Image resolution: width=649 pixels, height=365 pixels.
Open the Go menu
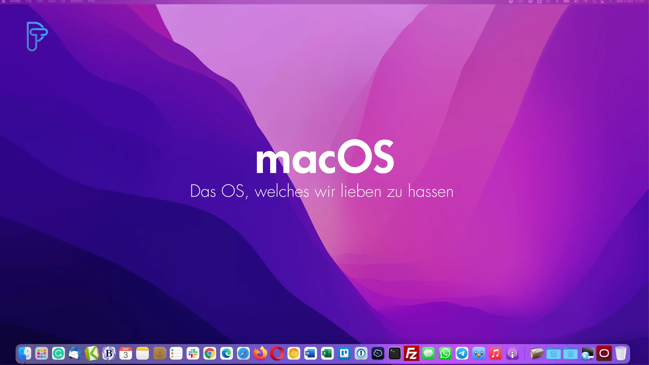coord(63,1)
